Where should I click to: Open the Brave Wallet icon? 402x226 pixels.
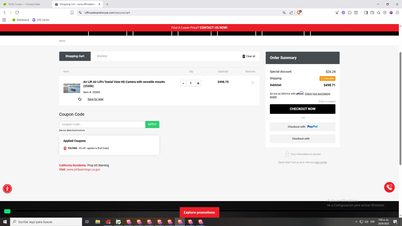click(372, 13)
